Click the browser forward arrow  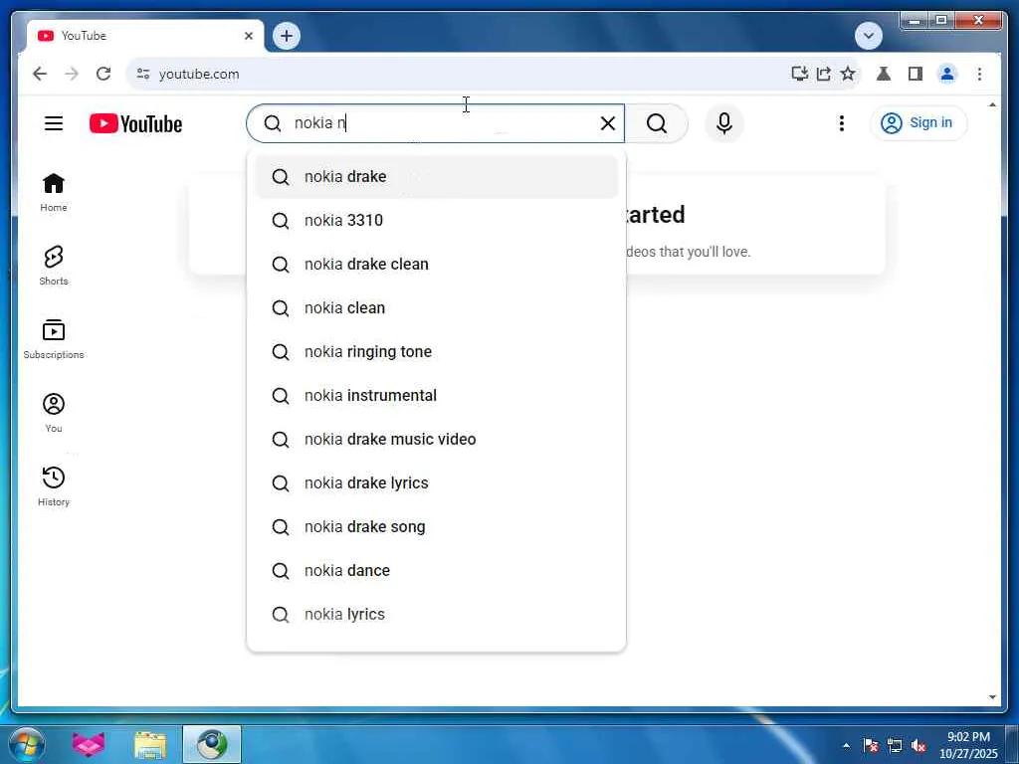tap(72, 74)
